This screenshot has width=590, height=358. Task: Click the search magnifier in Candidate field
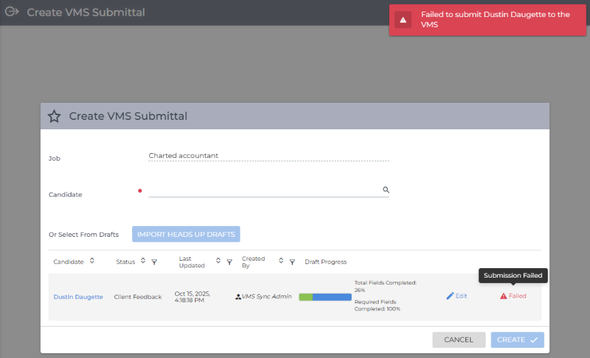[x=385, y=191]
